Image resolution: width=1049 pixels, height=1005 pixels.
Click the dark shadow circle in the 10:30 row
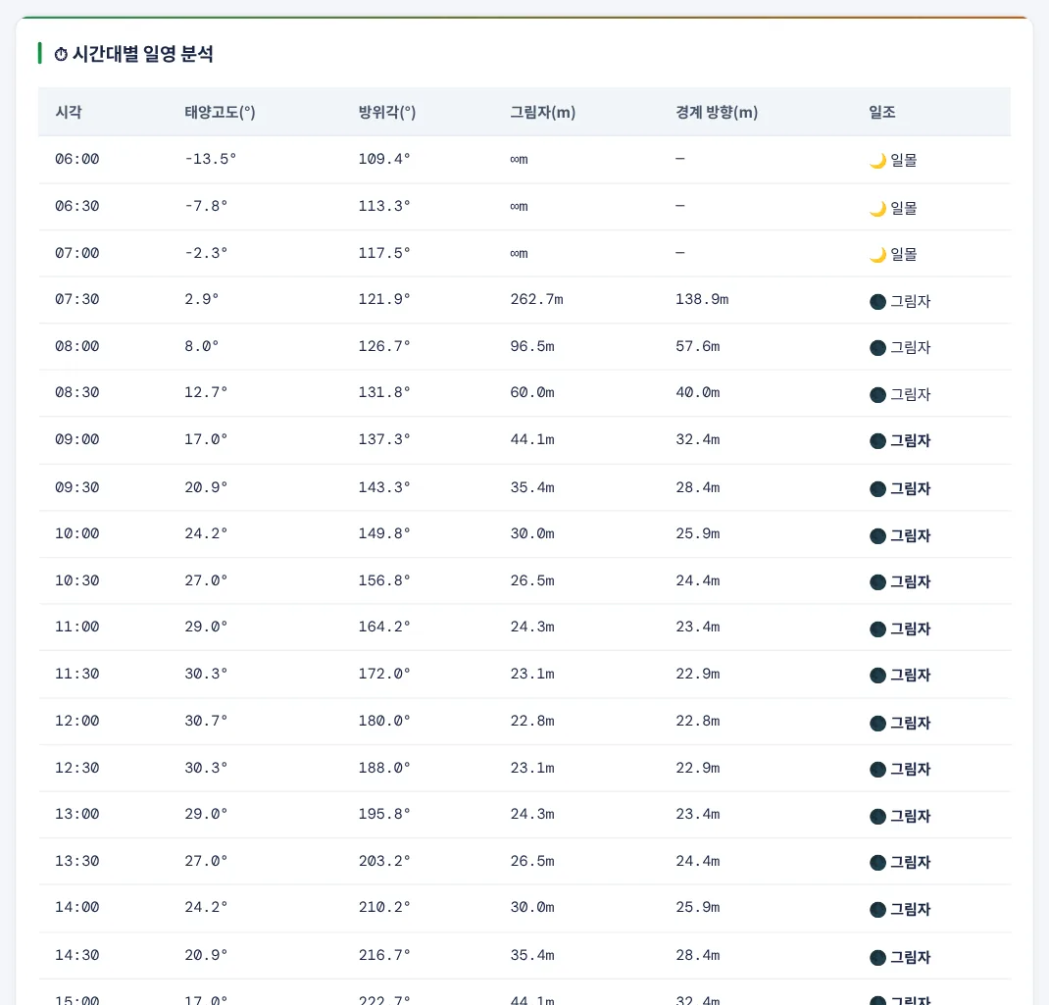877,581
